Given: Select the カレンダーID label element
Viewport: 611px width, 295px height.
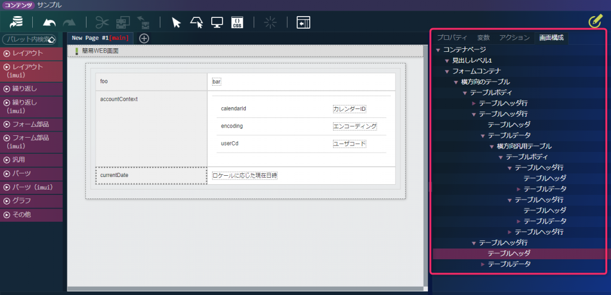Looking at the screenshot, I should (349, 109).
